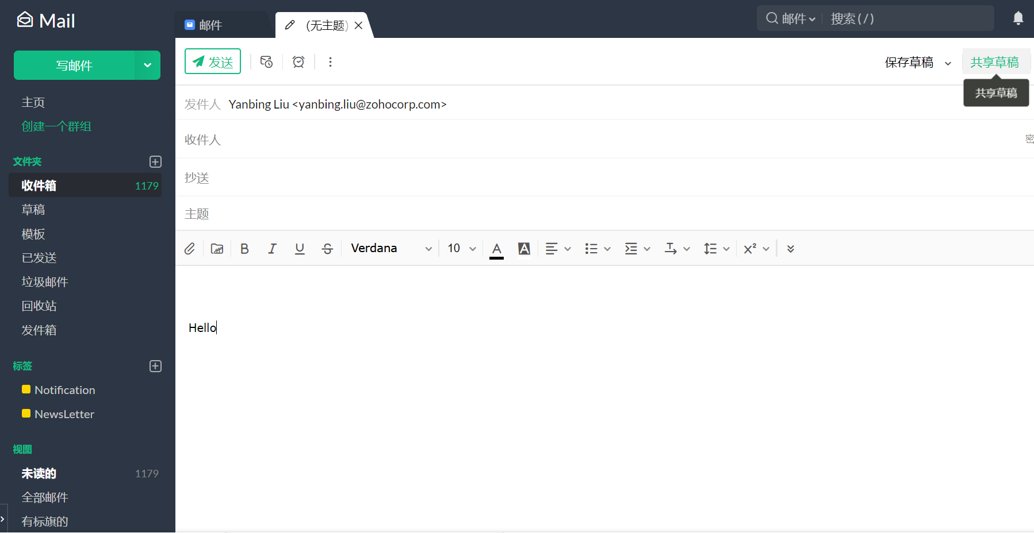Open the Verdana font family dropdown

(391, 248)
